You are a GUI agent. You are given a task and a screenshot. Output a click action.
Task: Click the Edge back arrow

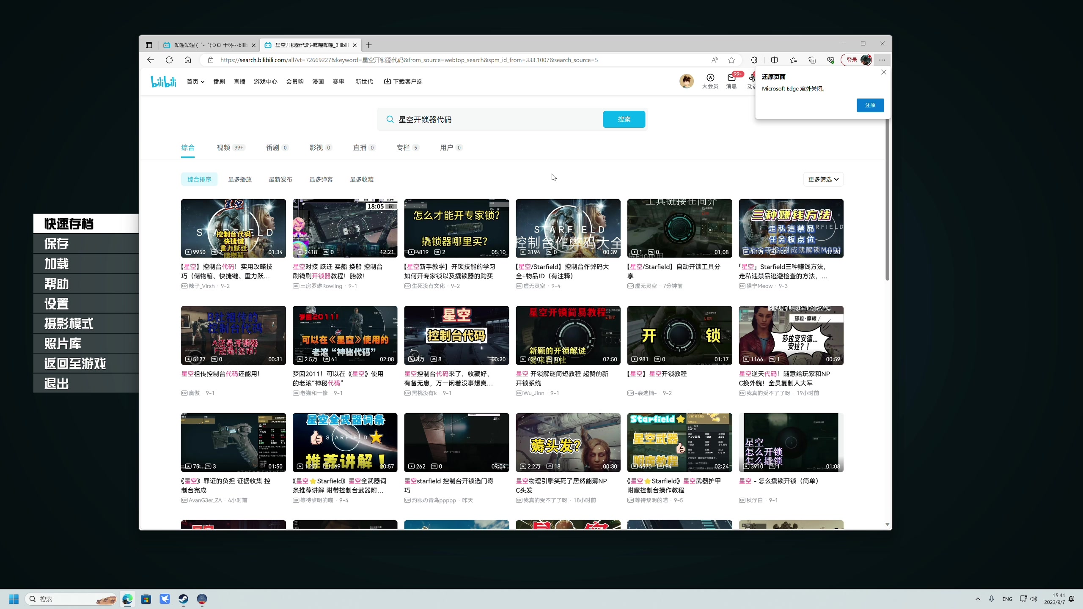(151, 60)
